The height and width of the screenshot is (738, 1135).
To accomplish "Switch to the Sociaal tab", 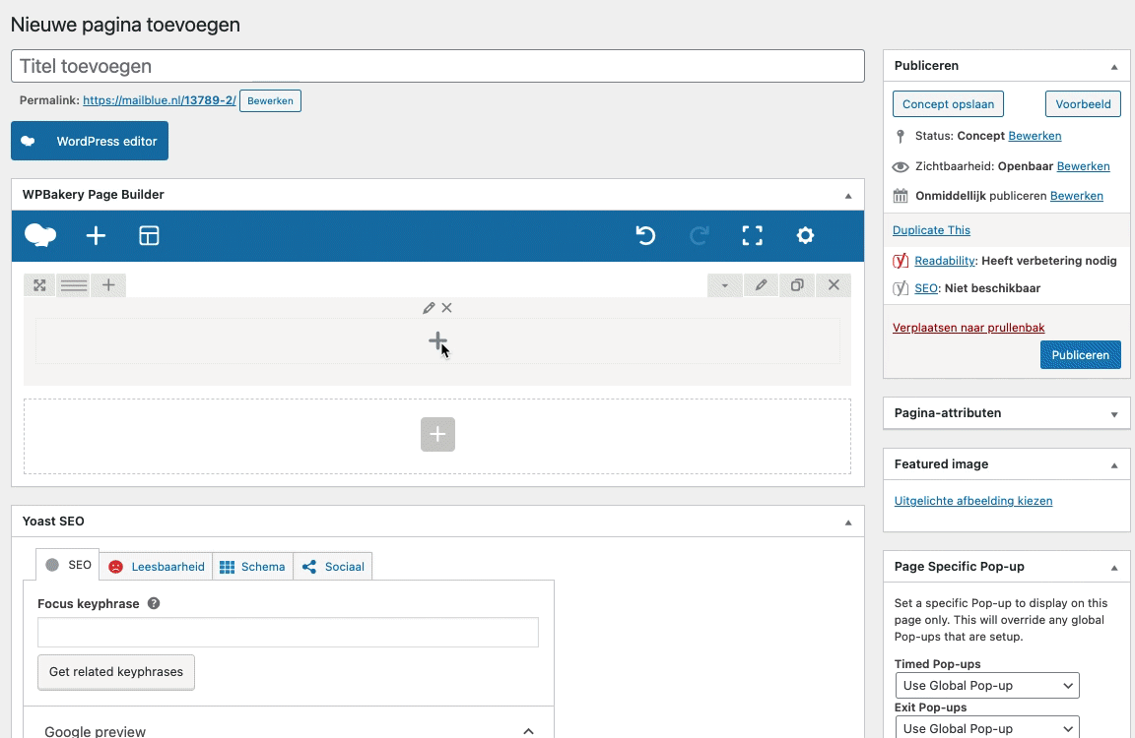I will 333,567.
